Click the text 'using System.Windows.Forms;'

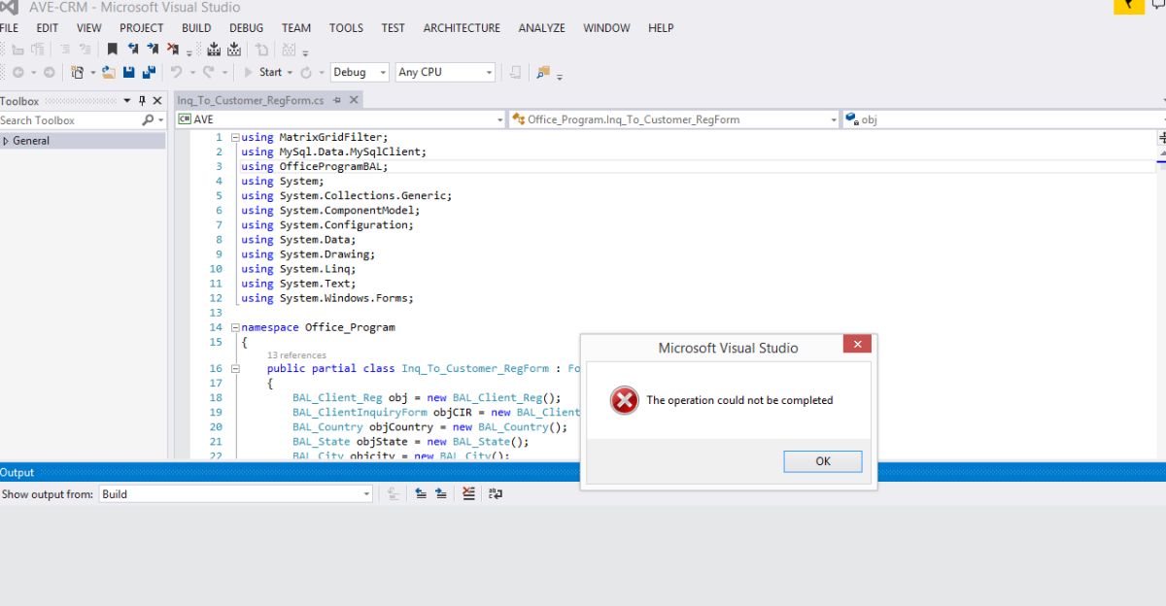pos(327,298)
